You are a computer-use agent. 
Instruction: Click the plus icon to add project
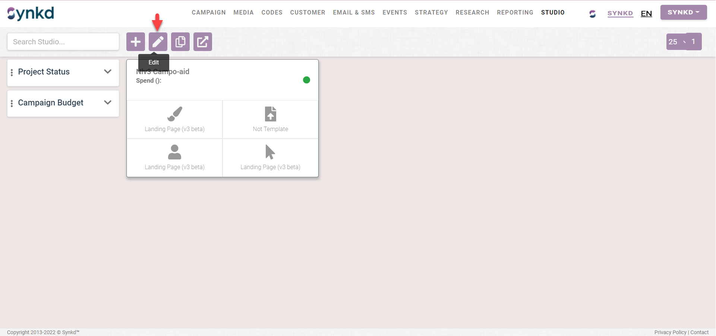pos(136,42)
